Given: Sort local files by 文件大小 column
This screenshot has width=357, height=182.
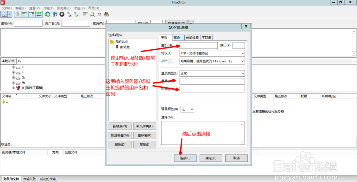Looking at the screenshot, I should pos(42,96).
